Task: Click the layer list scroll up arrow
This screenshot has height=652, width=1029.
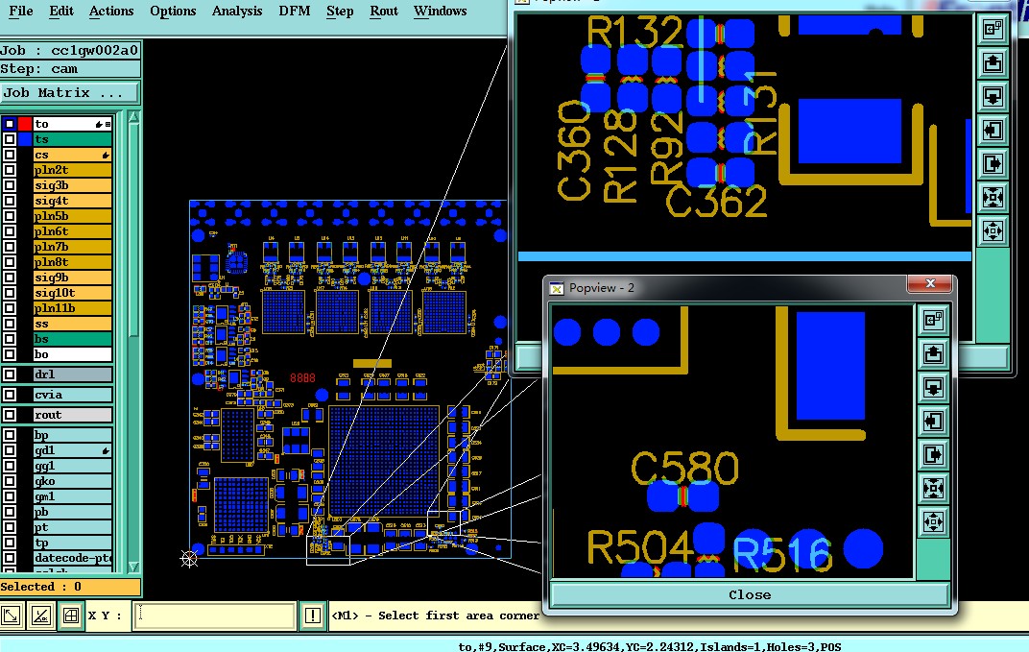Action: (x=133, y=118)
